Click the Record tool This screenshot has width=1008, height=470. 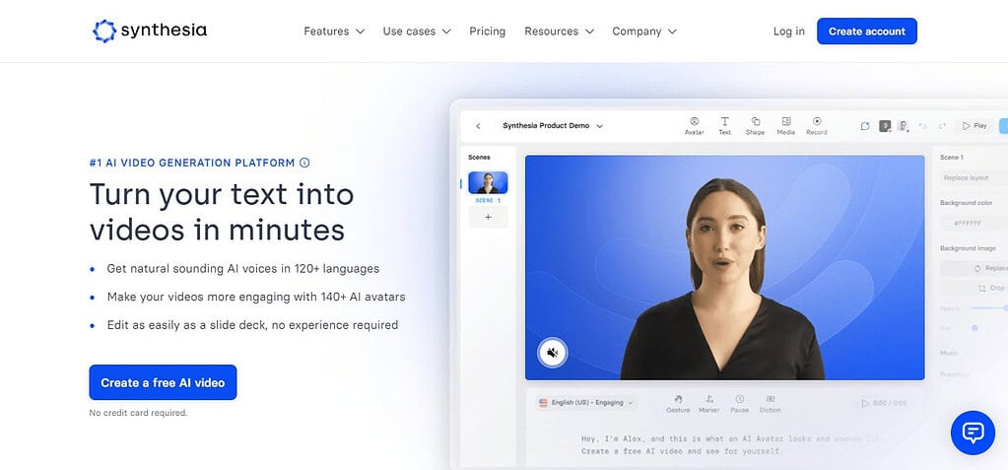pos(817,125)
